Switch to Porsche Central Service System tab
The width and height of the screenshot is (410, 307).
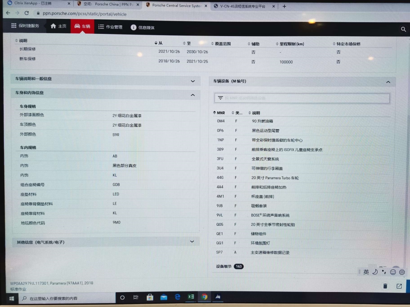177,5
